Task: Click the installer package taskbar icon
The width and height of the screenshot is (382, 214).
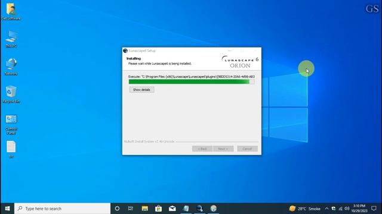Action: (186, 209)
